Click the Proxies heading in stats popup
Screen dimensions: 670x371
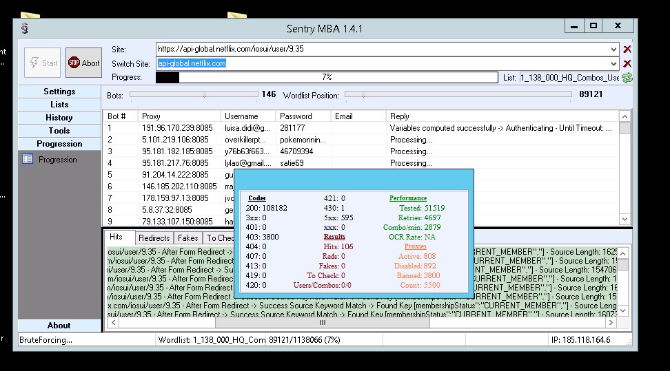click(416, 246)
